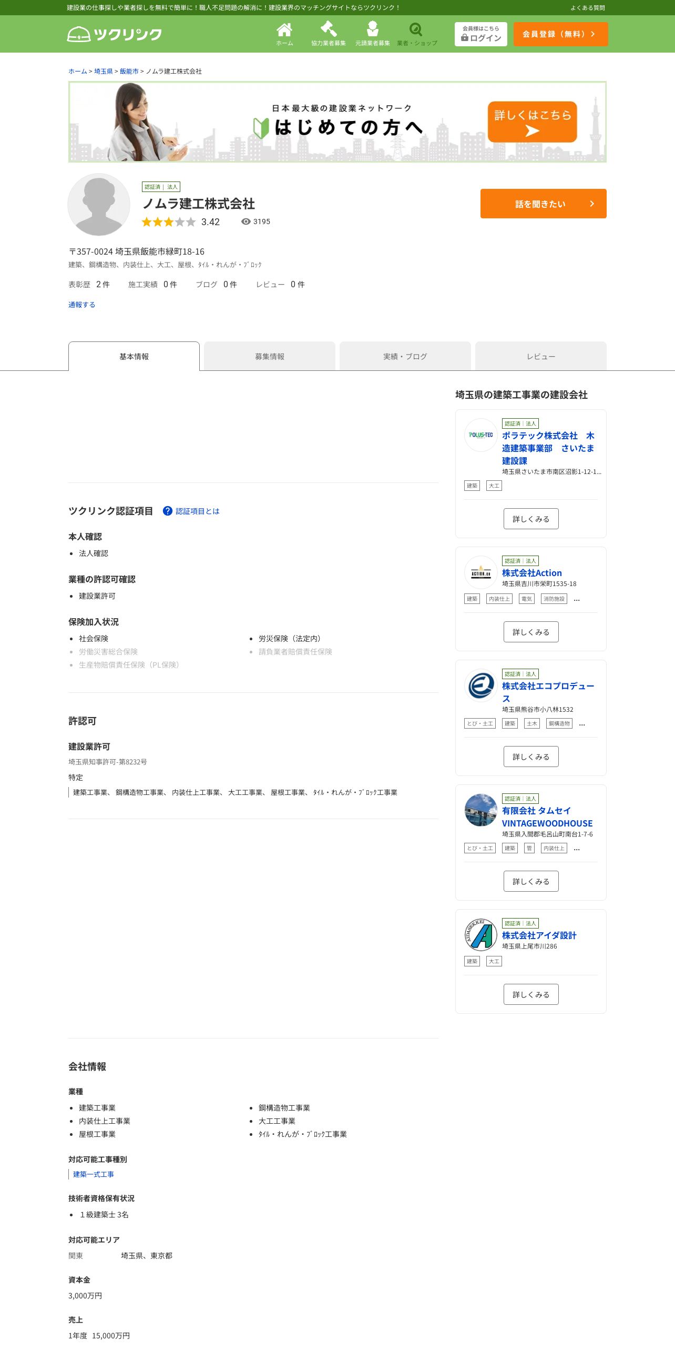The width and height of the screenshot is (675, 1351).
Task: Open 業者・ショップ search icon
Action: 417,34
